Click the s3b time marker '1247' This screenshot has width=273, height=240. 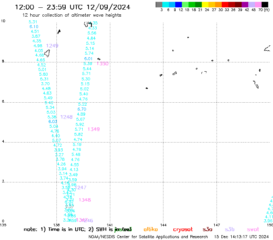pos(81,188)
